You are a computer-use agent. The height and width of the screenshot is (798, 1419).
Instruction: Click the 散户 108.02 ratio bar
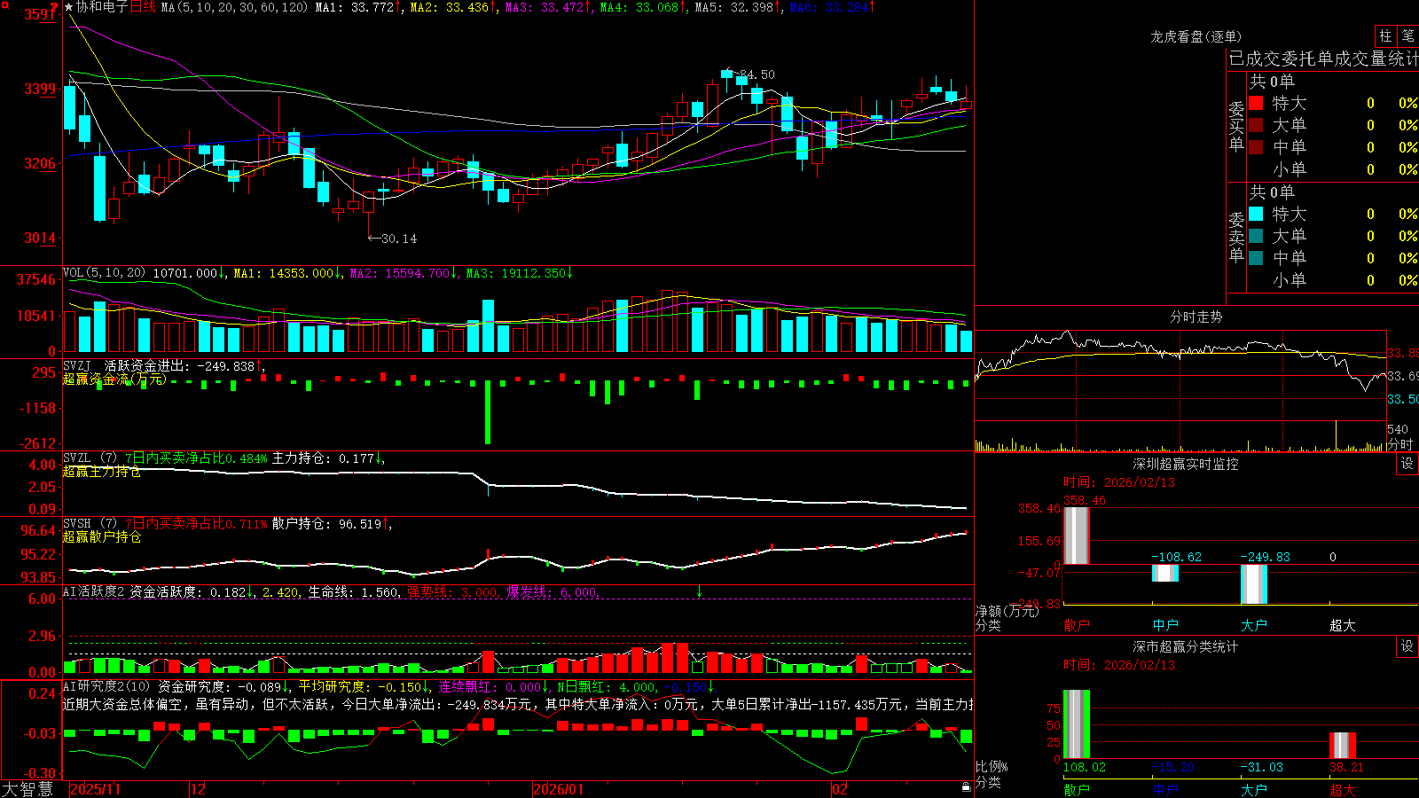(1076, 724)
